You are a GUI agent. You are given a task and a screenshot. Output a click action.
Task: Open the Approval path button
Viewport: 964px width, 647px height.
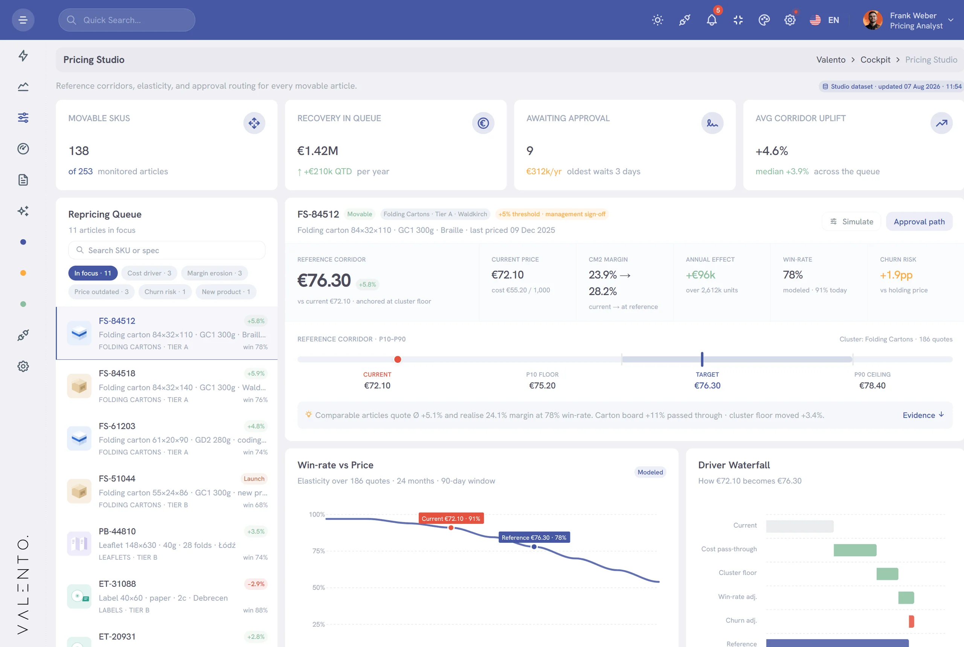click(x=919, y=222)
